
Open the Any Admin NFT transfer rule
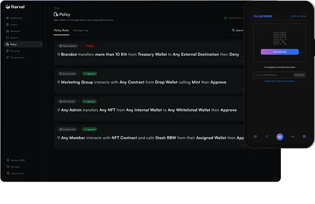tap(148, 109)
